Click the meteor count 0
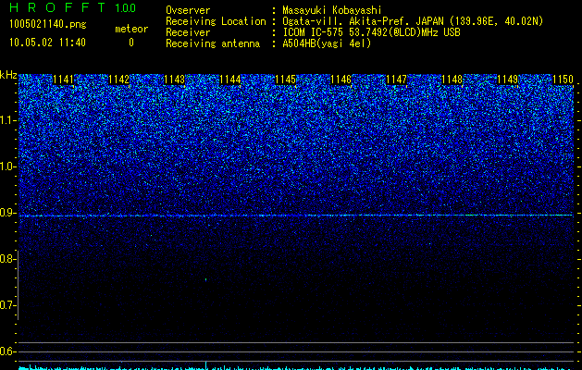582x370 pixels. click(x=131, y=43)
